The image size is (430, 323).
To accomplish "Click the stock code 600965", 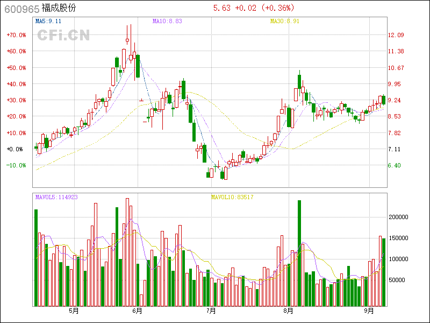I will (18, 8).
